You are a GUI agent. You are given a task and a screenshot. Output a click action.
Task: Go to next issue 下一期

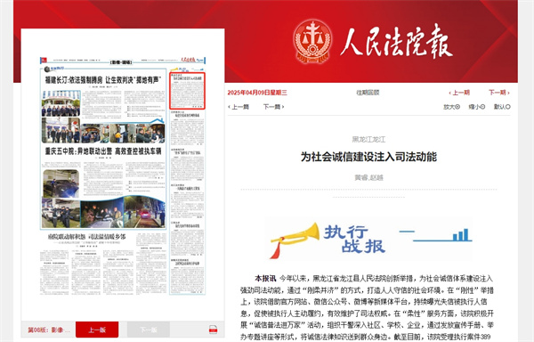pos(499,93)
